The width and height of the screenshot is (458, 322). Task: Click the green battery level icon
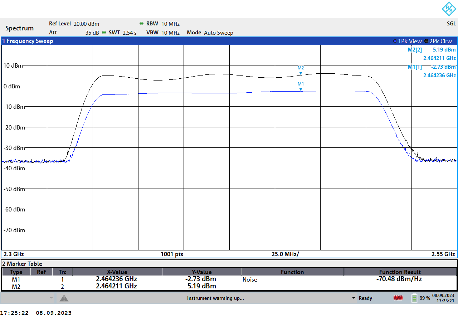[414, 298]
